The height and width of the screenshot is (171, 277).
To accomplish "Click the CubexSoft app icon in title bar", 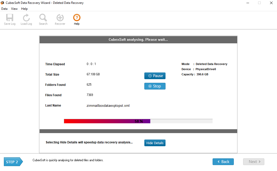I will 3,3.
